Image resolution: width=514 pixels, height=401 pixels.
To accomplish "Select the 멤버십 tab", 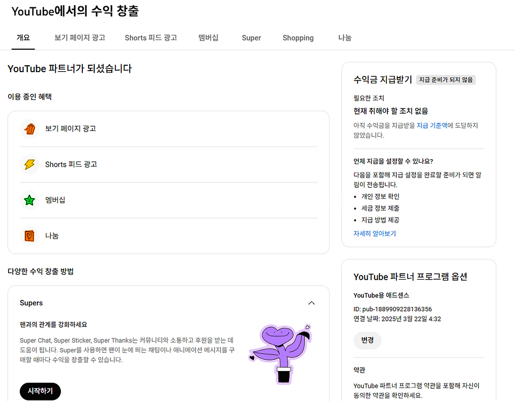I will coord(208,38).
